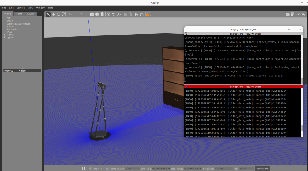Expand the Lights tree item
Image resolution: width=308 pixels, height=171 pixels.
[x=5, y=38]
